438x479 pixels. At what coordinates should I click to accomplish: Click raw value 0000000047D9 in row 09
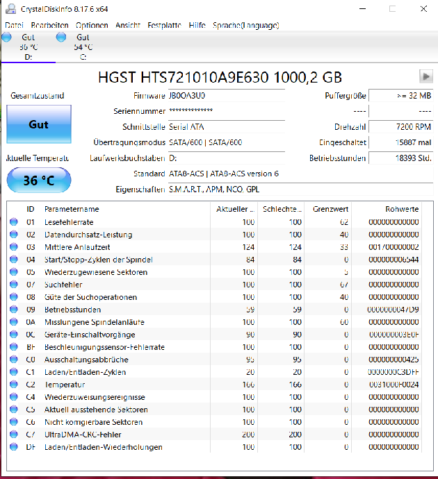coord(393,310)
